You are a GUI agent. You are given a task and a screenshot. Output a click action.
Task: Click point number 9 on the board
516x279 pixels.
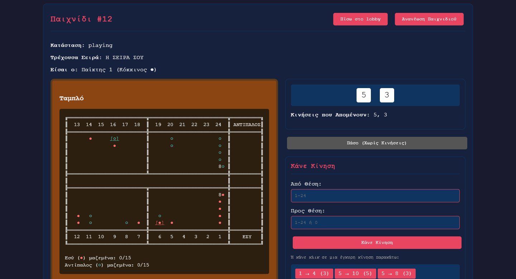(x=115, y=237)
